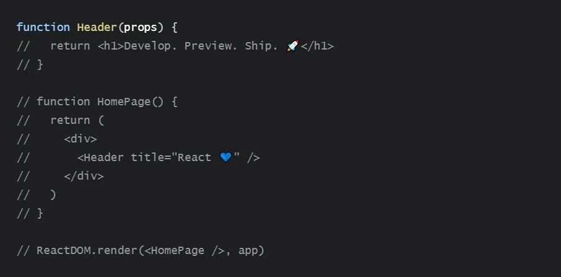Place cursor on the 'function' keyword of Header
Viewport: 561px width, 277px height.
(x=43, y=27)
